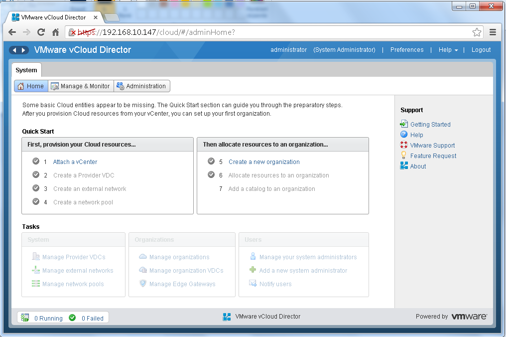Click the Logout link
The width and height of the screenshot is (506, 337).
pyautogui.click(x=481, y=50)
